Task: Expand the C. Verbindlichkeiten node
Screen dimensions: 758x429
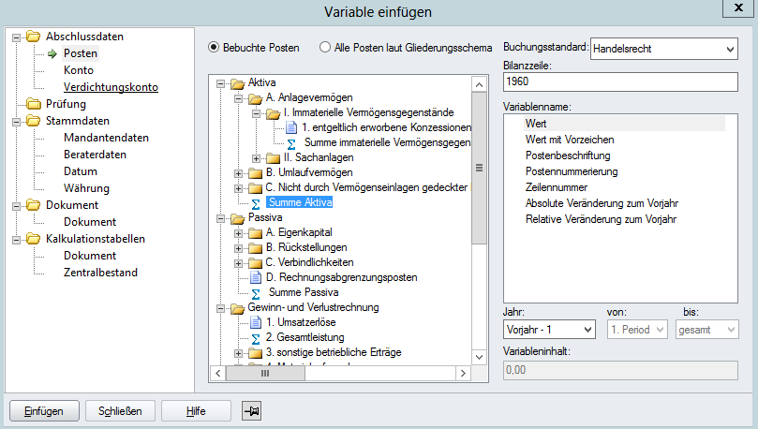Action: tap(238, 263)
